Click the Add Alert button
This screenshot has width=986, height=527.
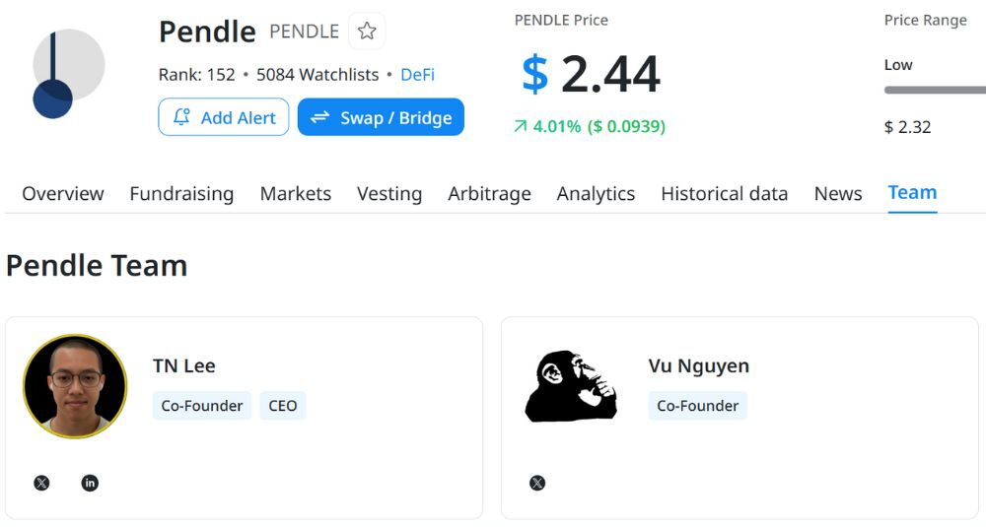click(x=224, y=117)
